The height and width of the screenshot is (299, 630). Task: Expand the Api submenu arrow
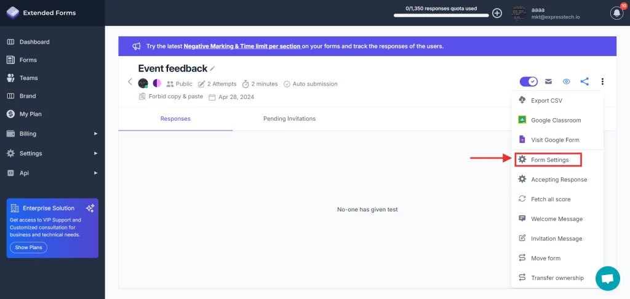coord(95,173)
